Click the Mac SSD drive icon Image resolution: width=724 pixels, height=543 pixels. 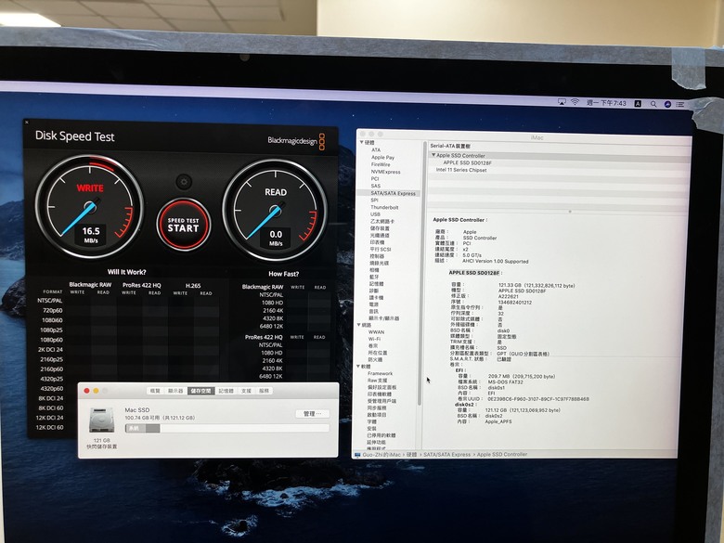101,420
